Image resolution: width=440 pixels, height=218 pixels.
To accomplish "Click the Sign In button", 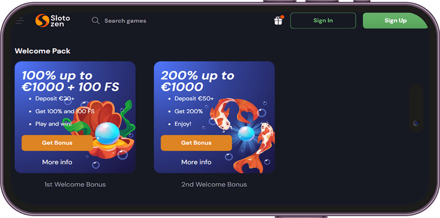I will [x=323, y=21].
